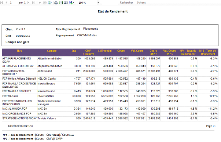Click the back to parent report arrow
Viewport: 221px width, 142px height.
(x=40, y=3)
